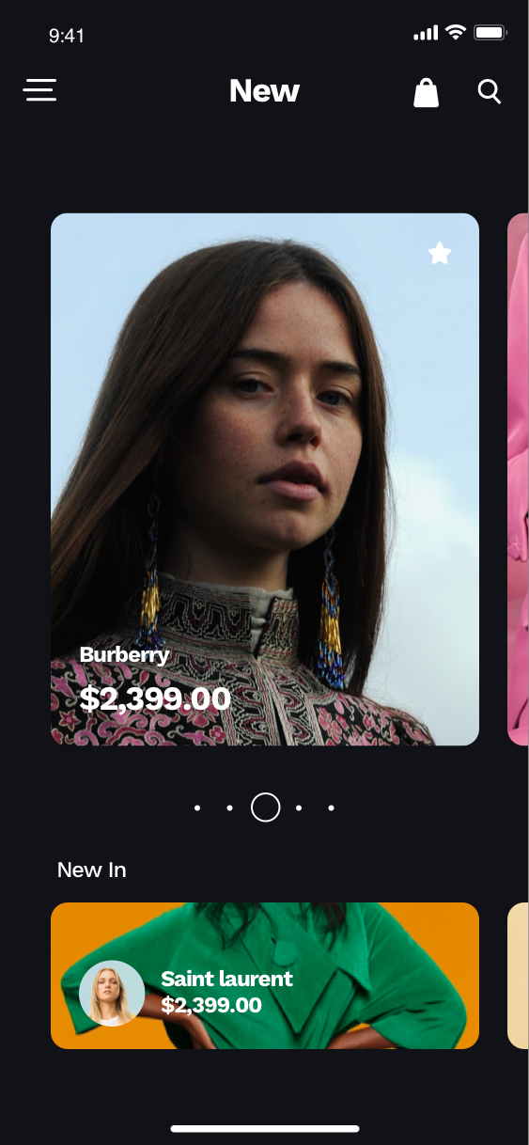Select the first carousel dot
This screenshot has width=529, height=1145.
(197, 808)
